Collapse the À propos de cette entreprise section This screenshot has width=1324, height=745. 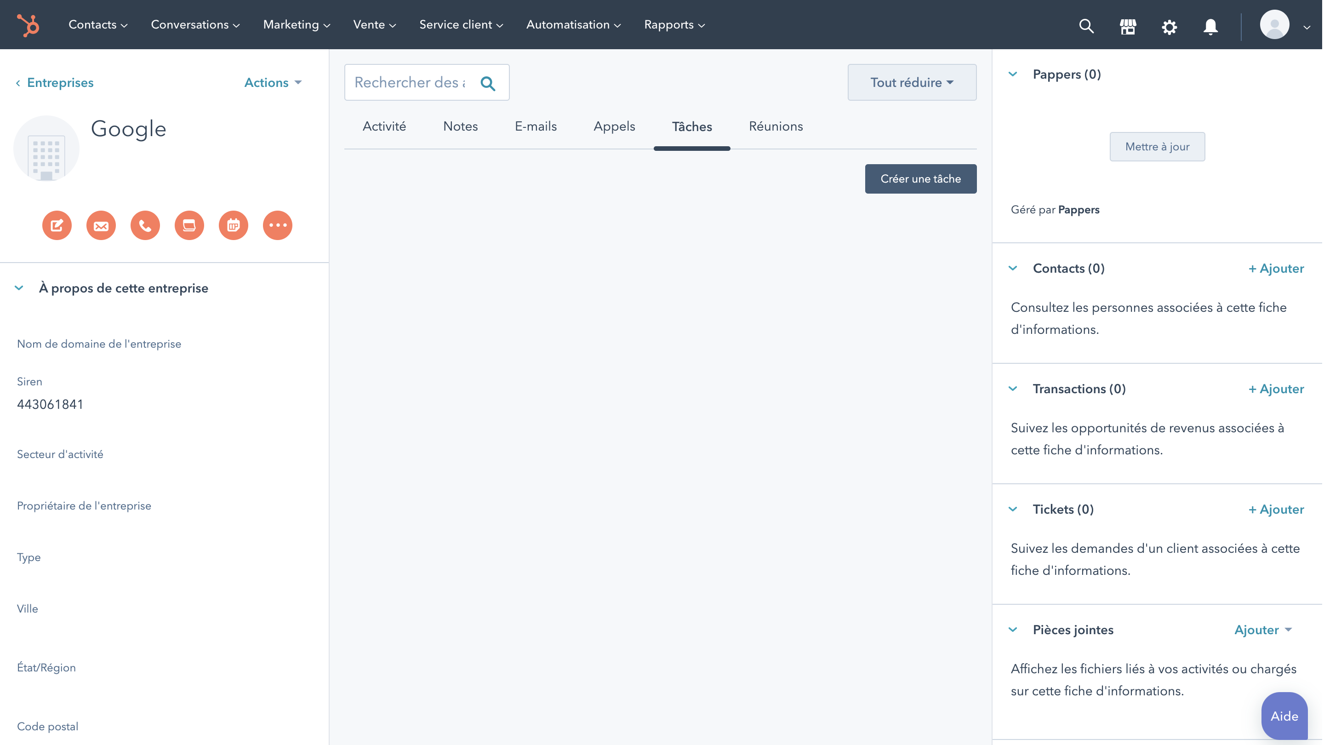point(19,288)
